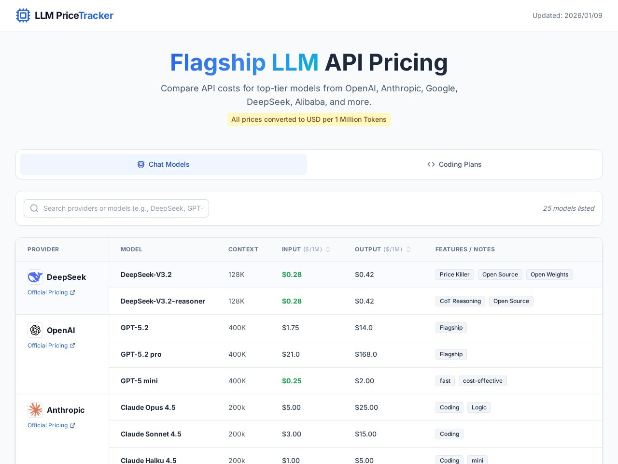Click Coding tag in Claude Sonnet 4.5 row
618x464 pixels.
pos(449,434)
